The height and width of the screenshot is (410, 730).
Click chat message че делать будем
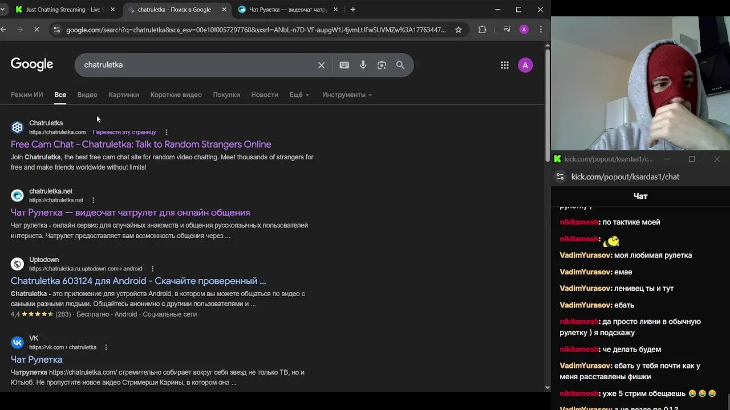(631, 349)
